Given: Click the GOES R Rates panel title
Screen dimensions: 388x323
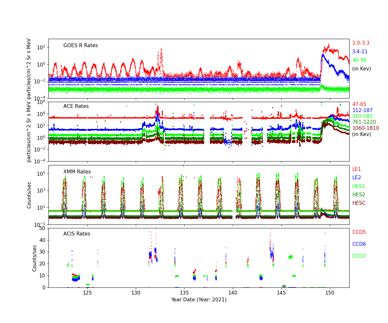Looking at the screenshot, I should 81,46.
